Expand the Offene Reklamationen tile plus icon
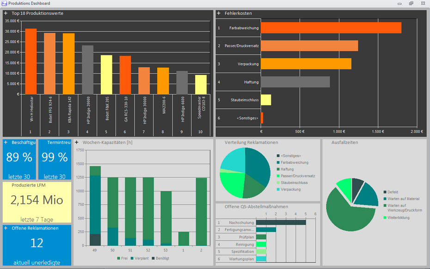 click(x=6, y=228)
